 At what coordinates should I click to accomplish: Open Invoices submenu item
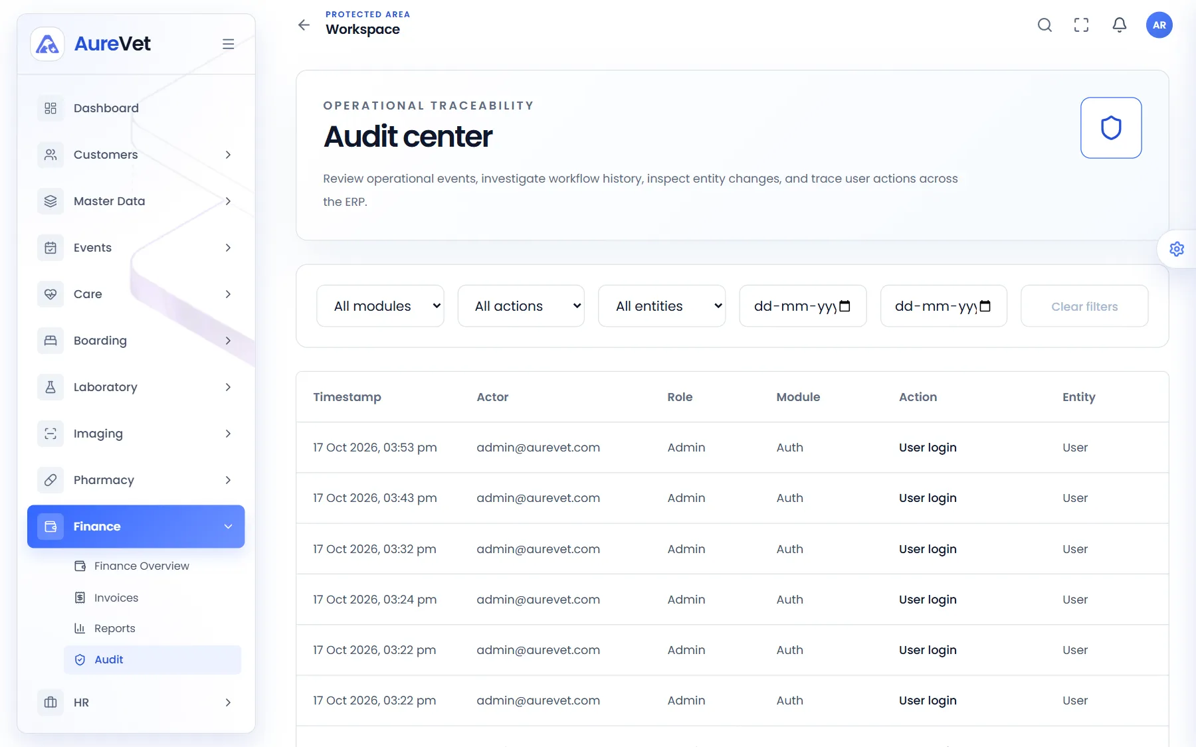pyautogui.click(x=152, y=598)
